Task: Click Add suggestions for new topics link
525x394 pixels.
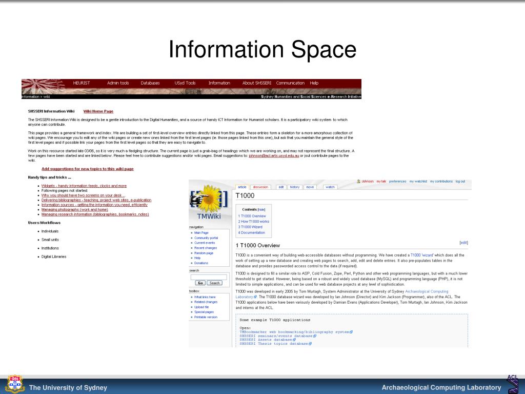Action: (x=87, y=169)
